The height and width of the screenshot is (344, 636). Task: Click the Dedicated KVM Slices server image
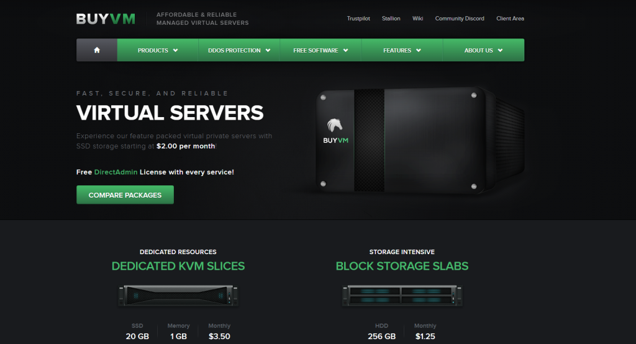pos(178,296)
